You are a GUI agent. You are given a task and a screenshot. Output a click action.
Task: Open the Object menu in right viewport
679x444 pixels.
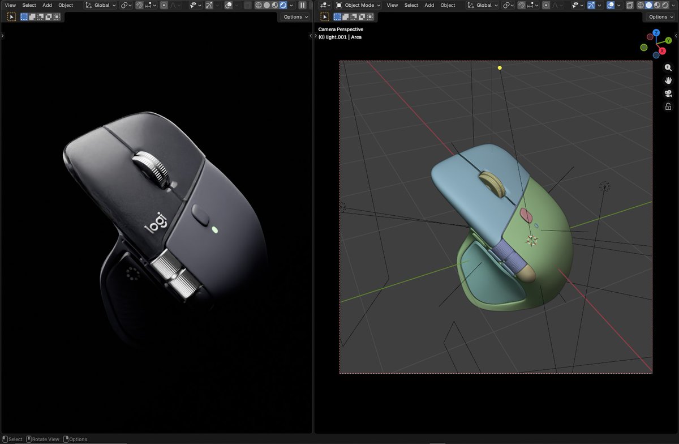448,5
